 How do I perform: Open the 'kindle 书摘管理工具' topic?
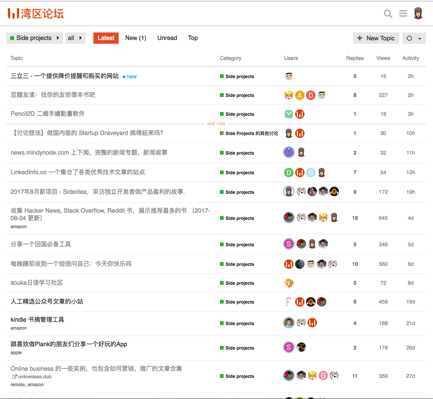coord(37,319)
